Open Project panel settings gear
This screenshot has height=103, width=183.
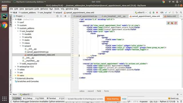tap(65, 16)
